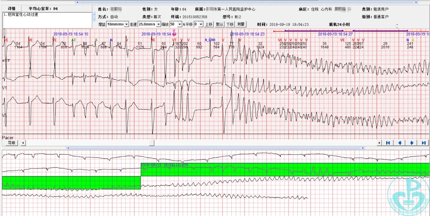430x216 pixels.
Task: Click the RR interval value 1648
Action: point(324,47)
